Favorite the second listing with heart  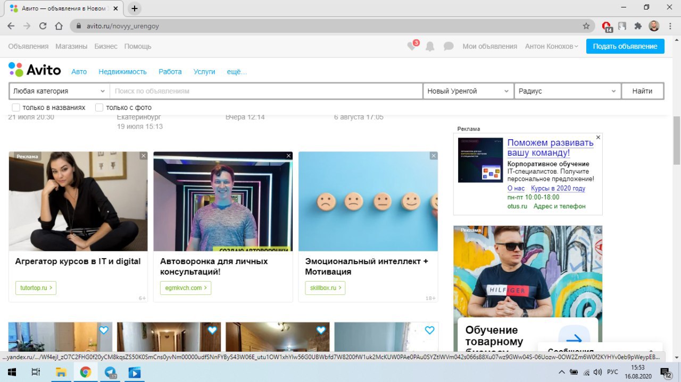click(x=212, y=330)
